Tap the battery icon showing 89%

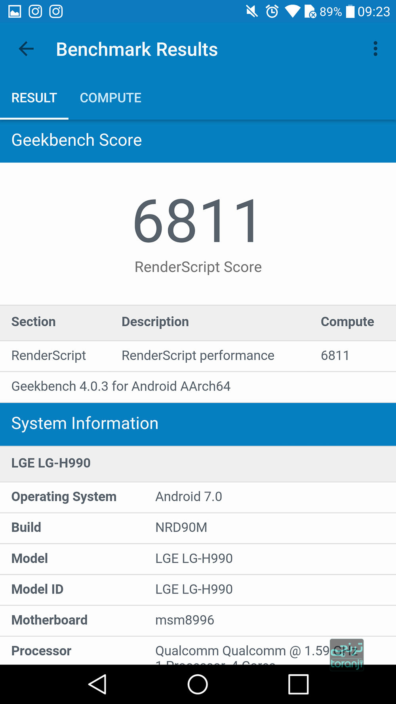350,11
